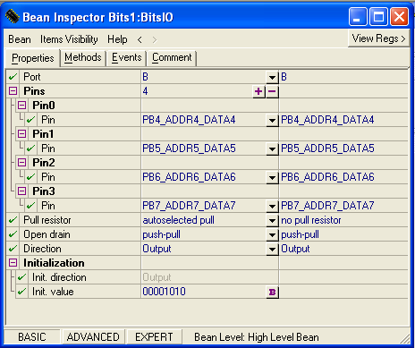Viewport: 415px width, 348px height.
Task: Open the Pull resistor dropdown
Action: 272,220
